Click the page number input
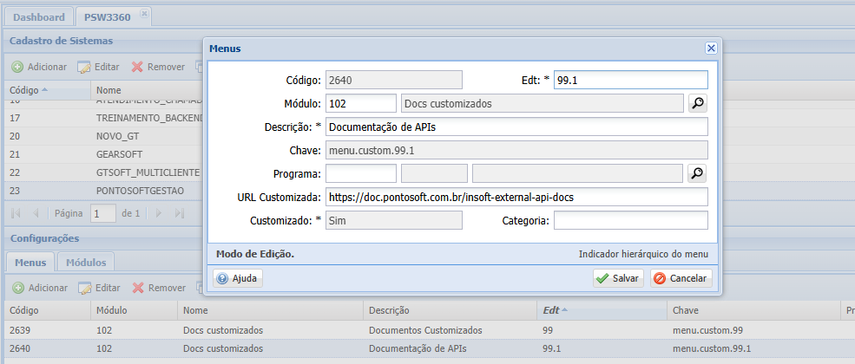The width and height of the screenshot is (855, 364). (x=103, y=213)
